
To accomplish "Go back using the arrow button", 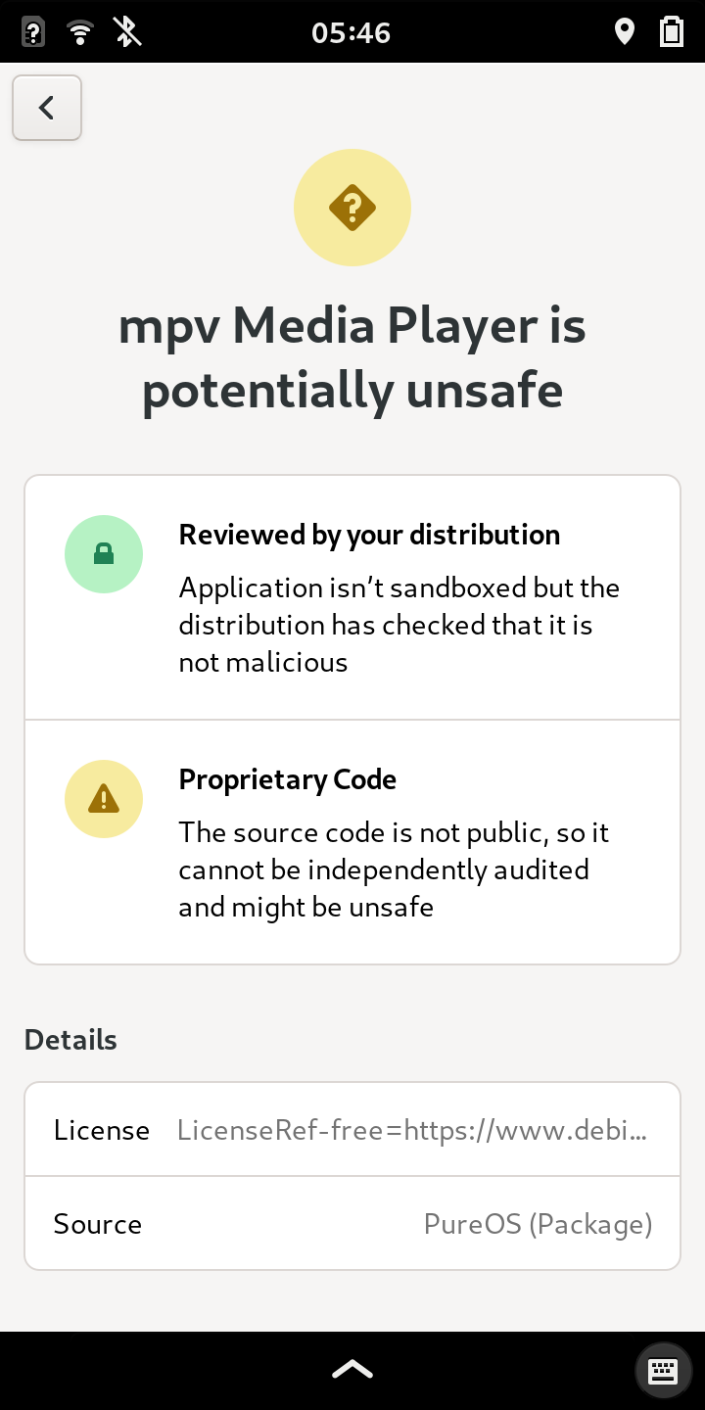I will click(x=47, y=108).
